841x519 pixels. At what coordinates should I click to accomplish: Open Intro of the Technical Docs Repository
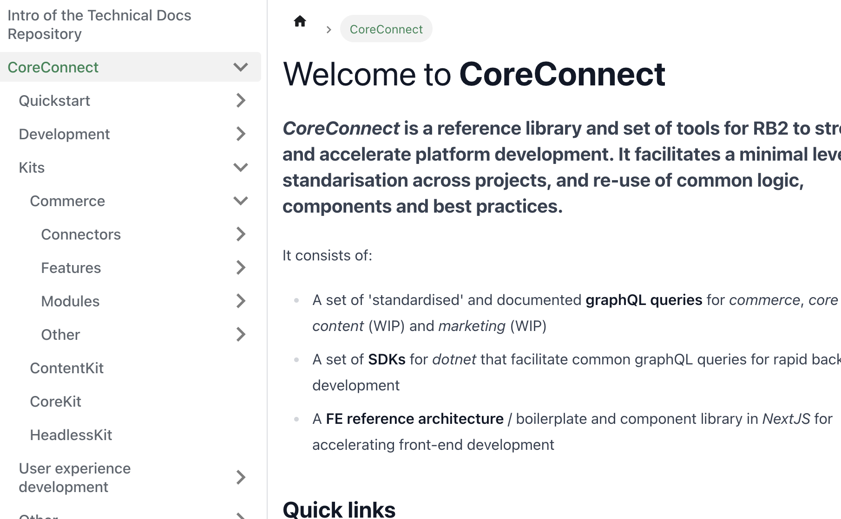(99, 25)
